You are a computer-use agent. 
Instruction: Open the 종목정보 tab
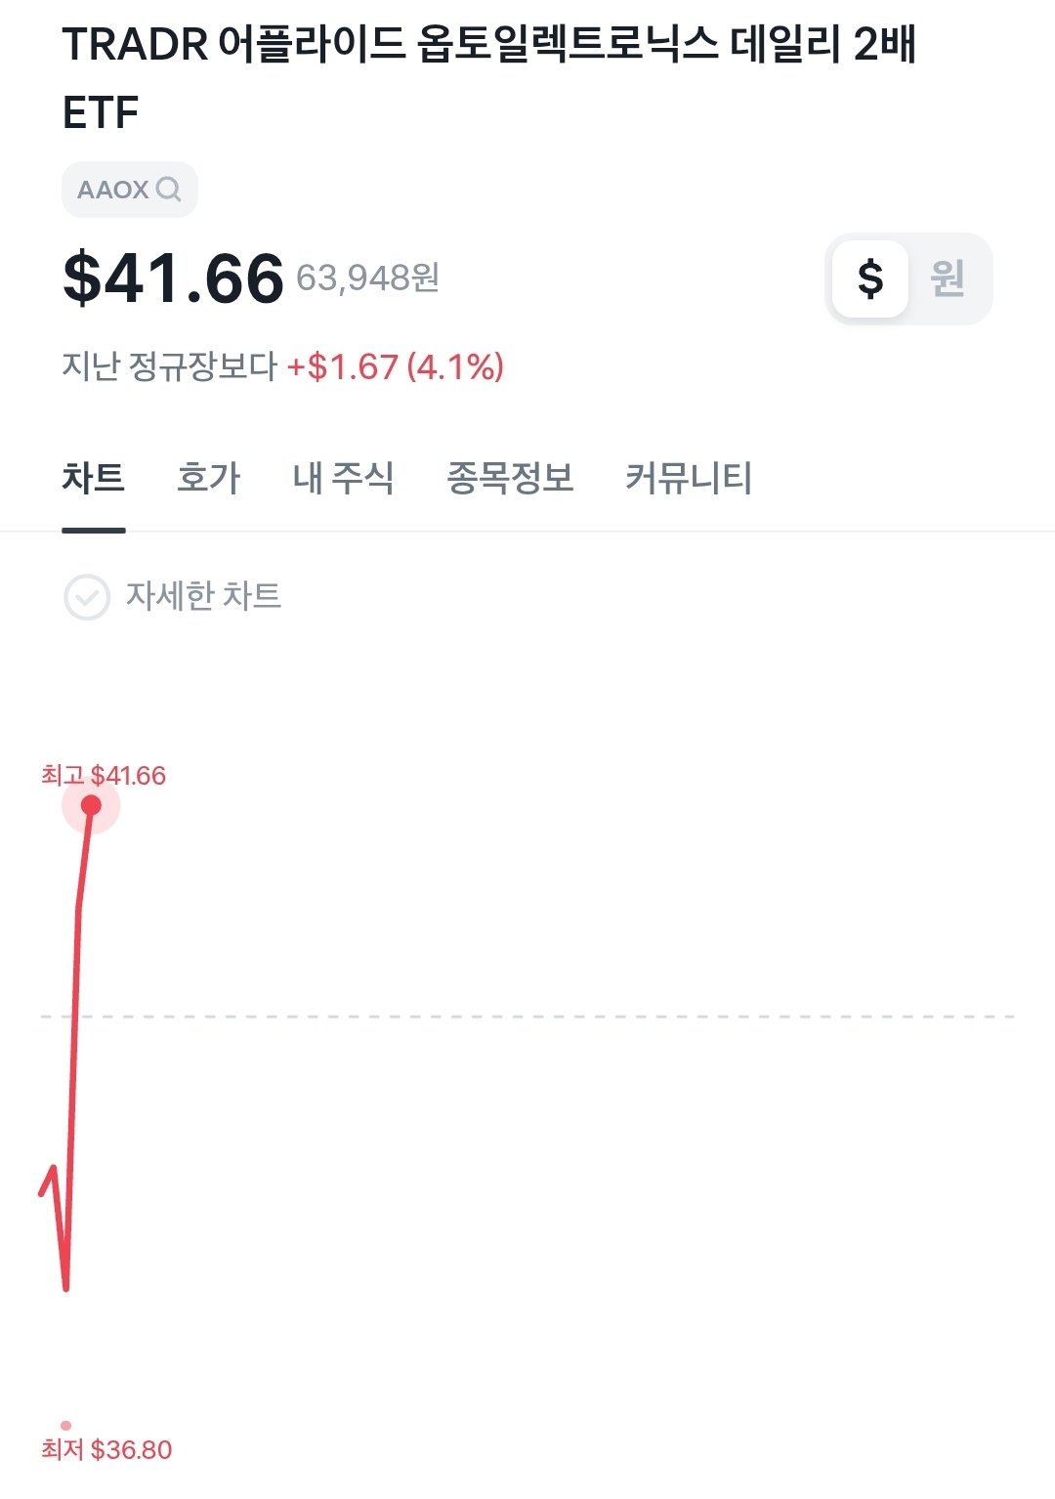510,478
